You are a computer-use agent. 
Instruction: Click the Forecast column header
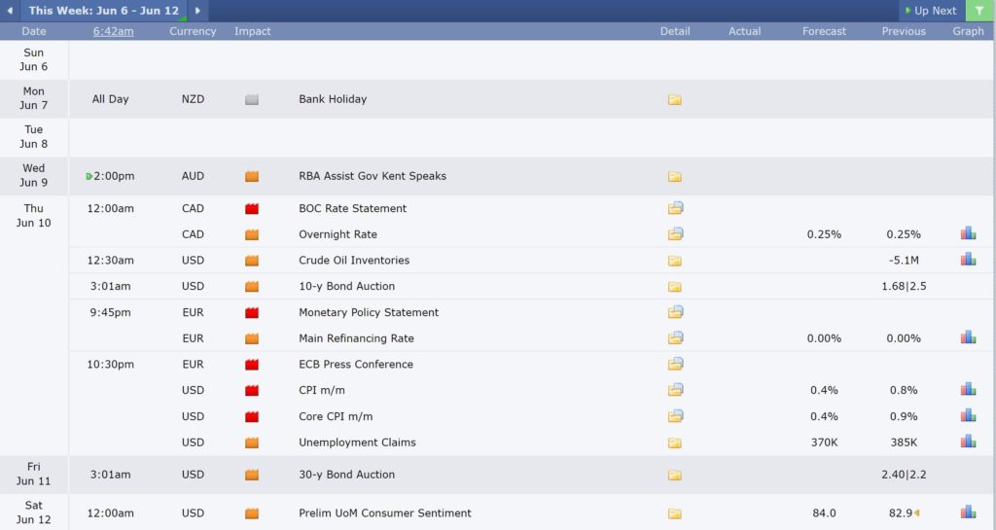pyautogui.click(x=824, y=31)
